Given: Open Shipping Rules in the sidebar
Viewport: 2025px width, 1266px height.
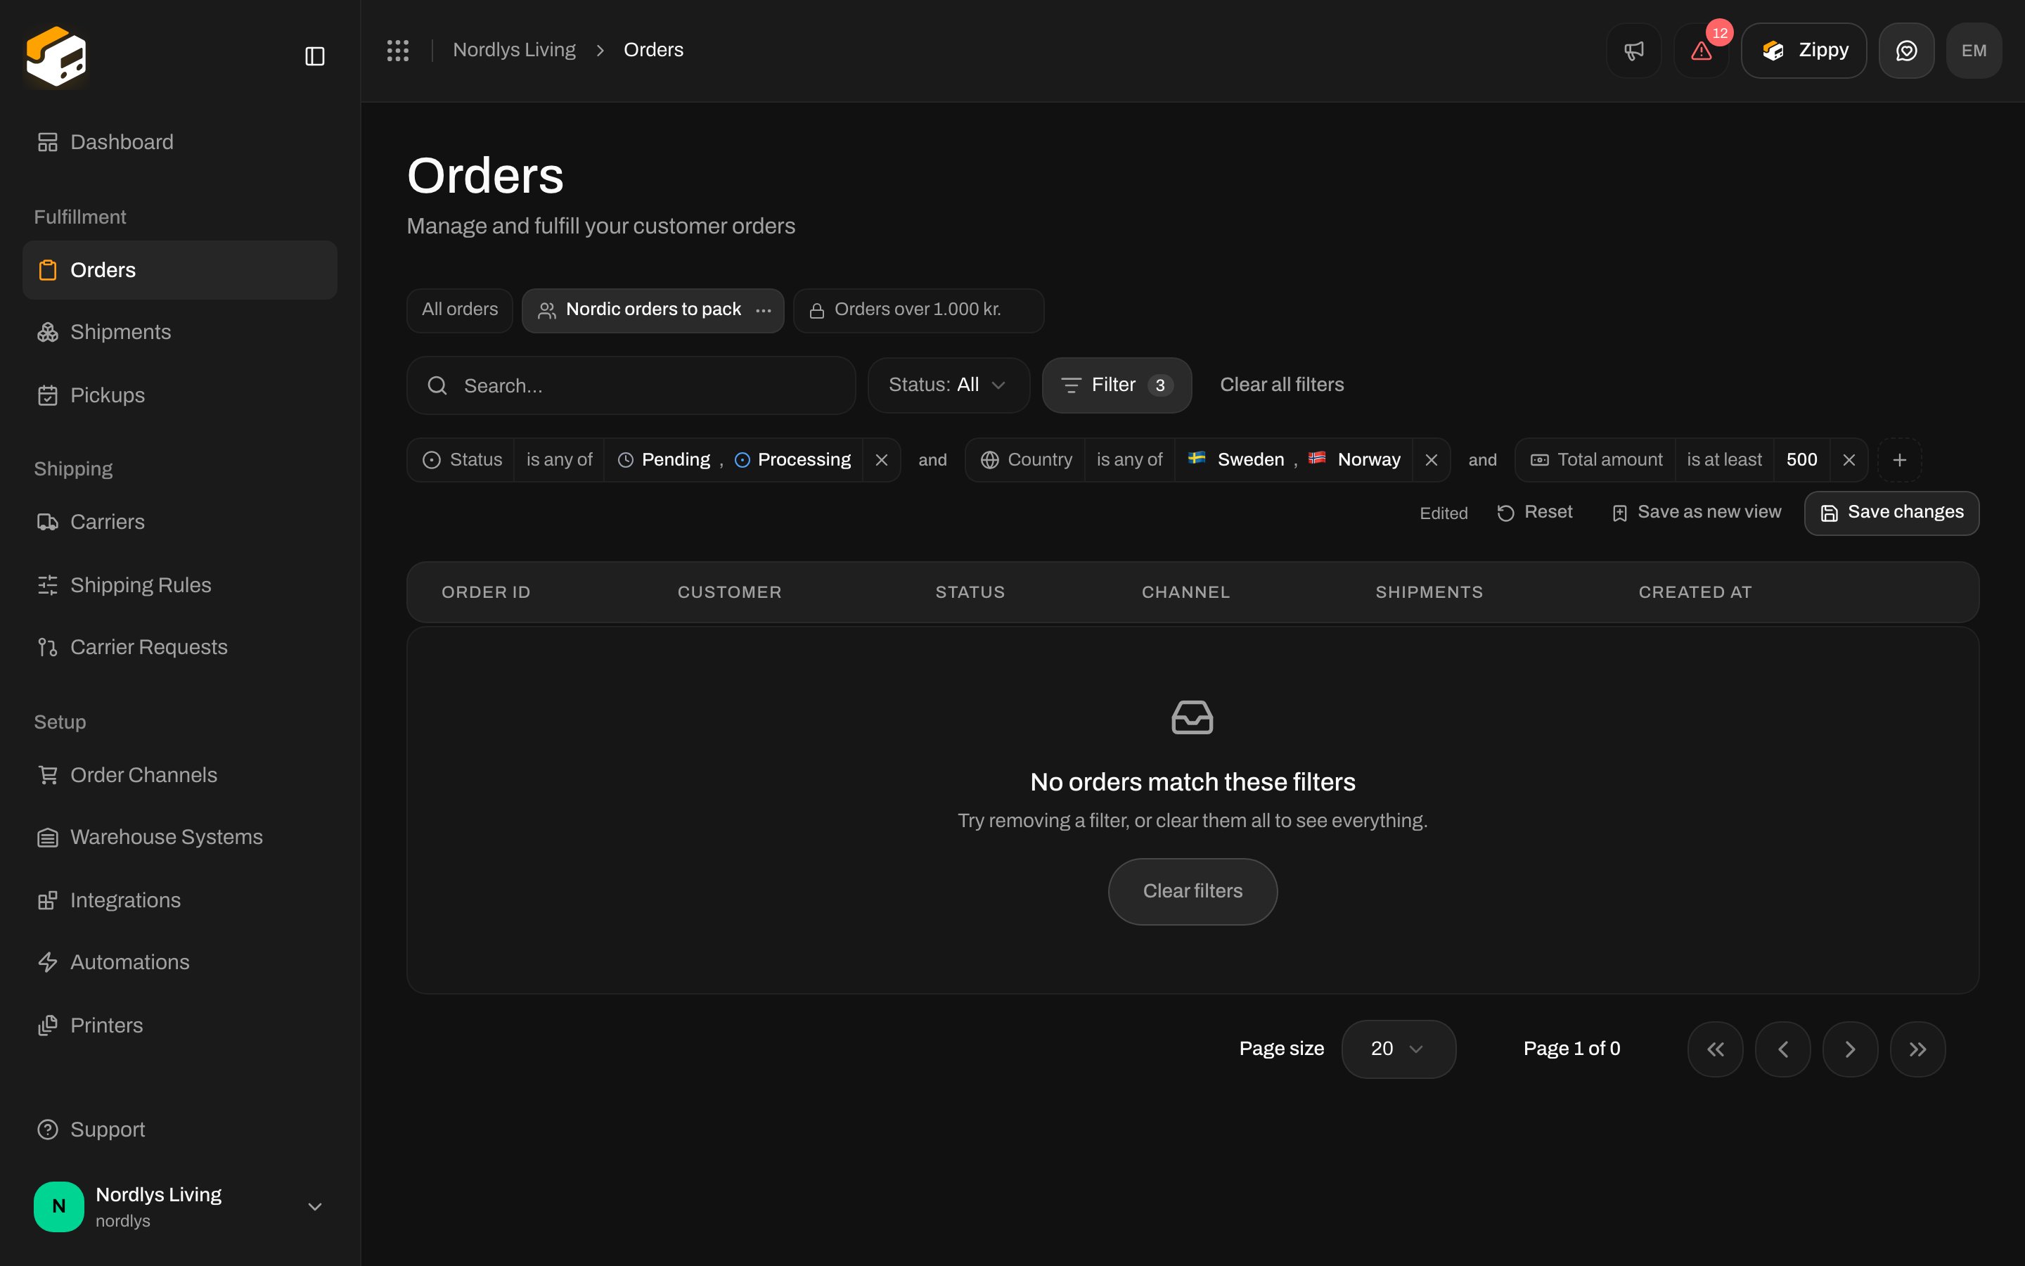Looking at the screenshot, I should click(180, 584).
